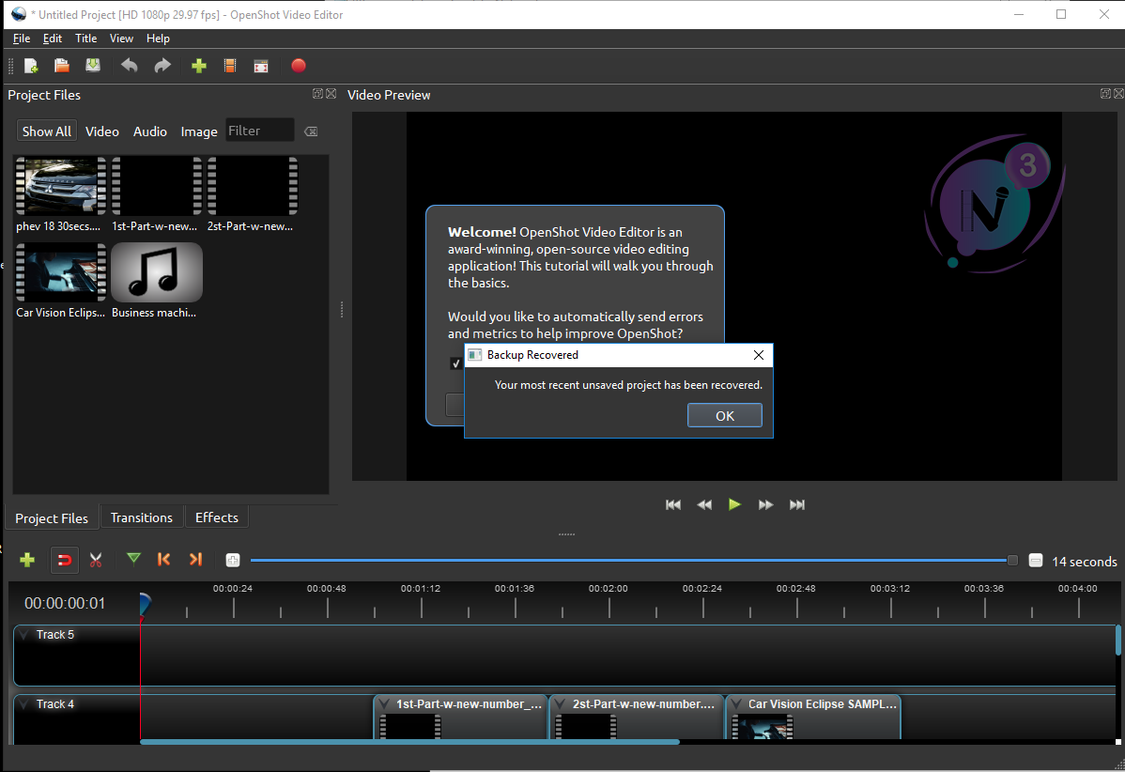This screenshot has width=1125, height=772.
Task: Switch to the Transitions tab
Action: pyautogui.click(x=142, y=517)
